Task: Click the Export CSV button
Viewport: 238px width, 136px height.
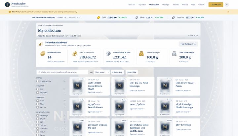Action: 132,72
